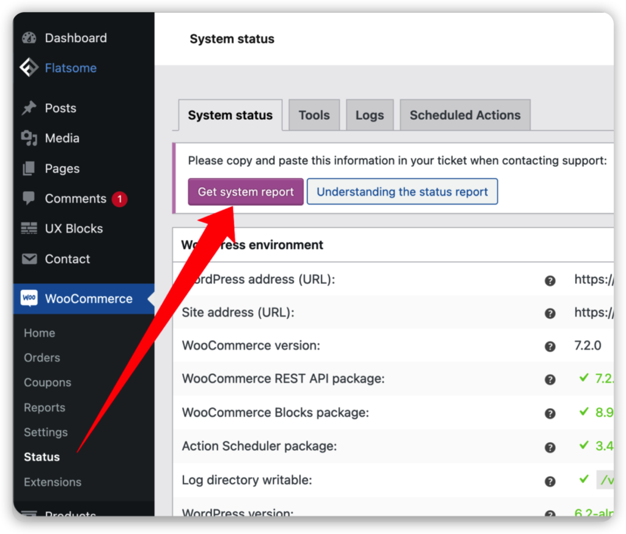Viewport: 626px width, 534px height.
Task: Click the Action Scheduler package label
Action: (259, 446)
